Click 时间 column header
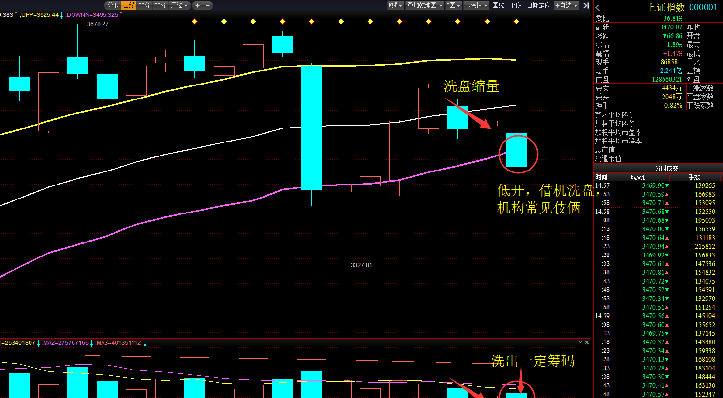 click(601, 177)
